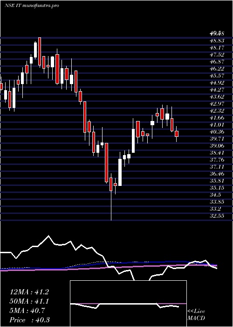The image size is (233, 327).
Task: Click the 33.2 price axis label
Action: 215,209
